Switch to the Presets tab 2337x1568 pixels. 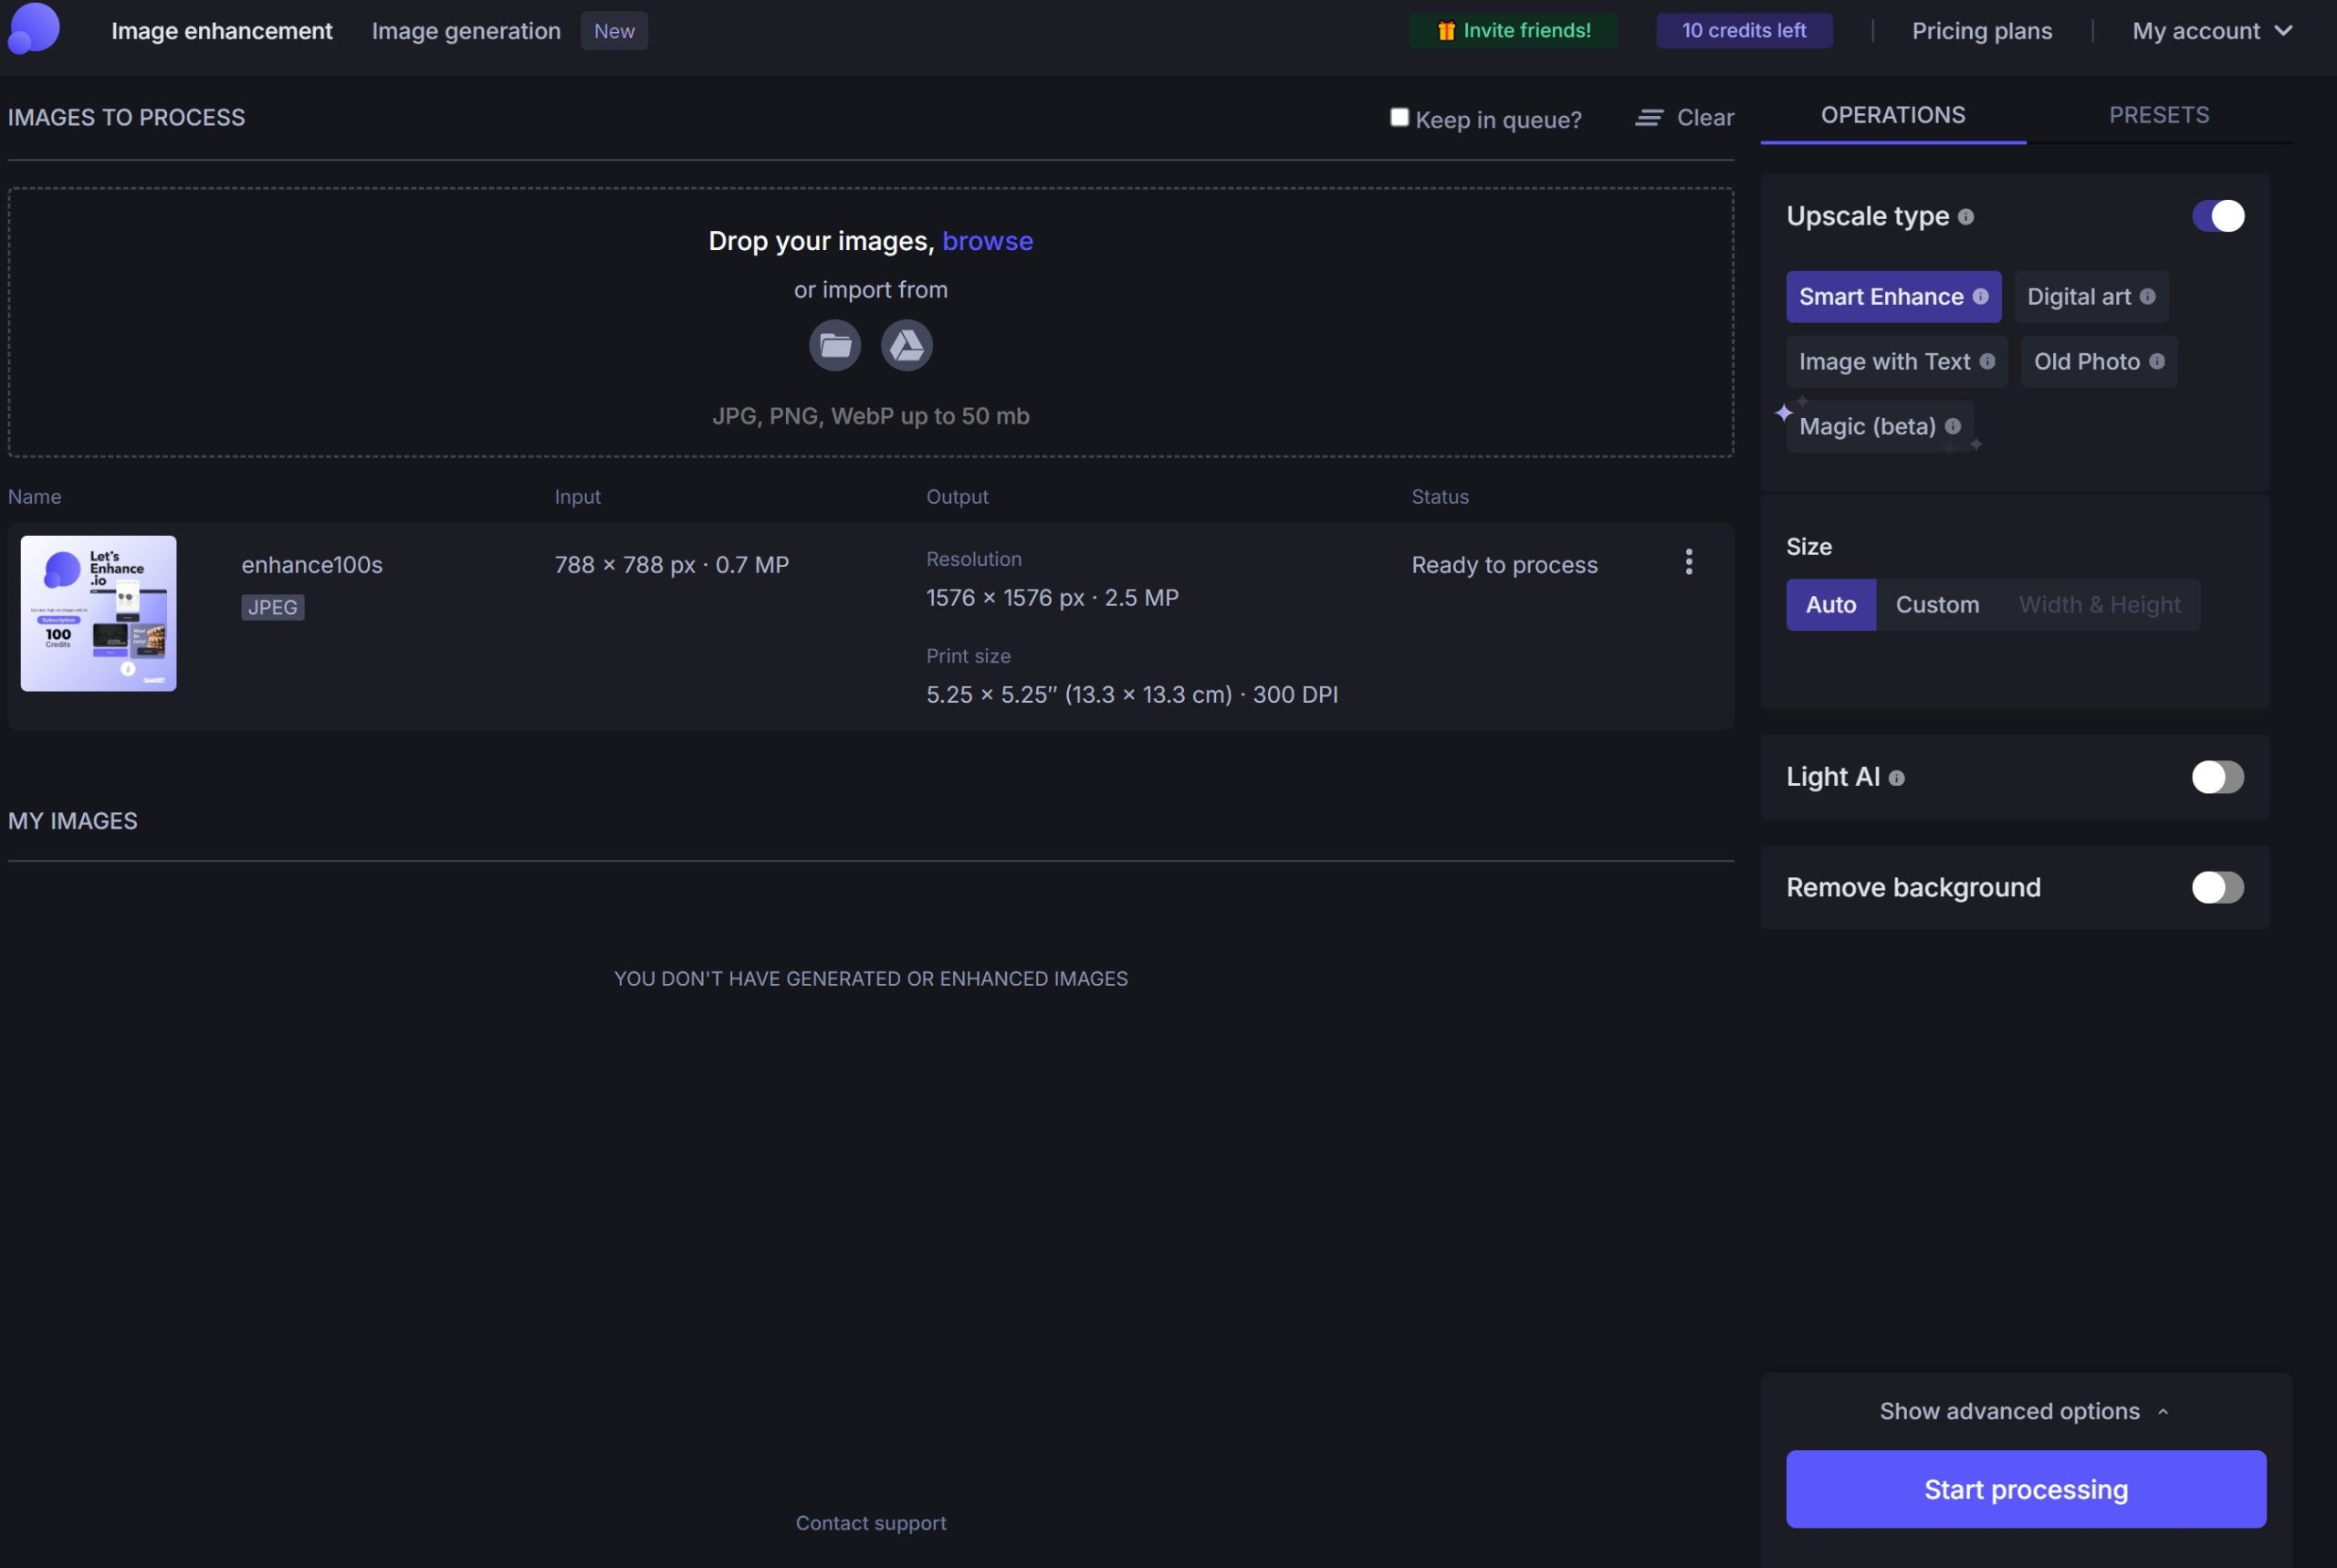click(2158, 115)
